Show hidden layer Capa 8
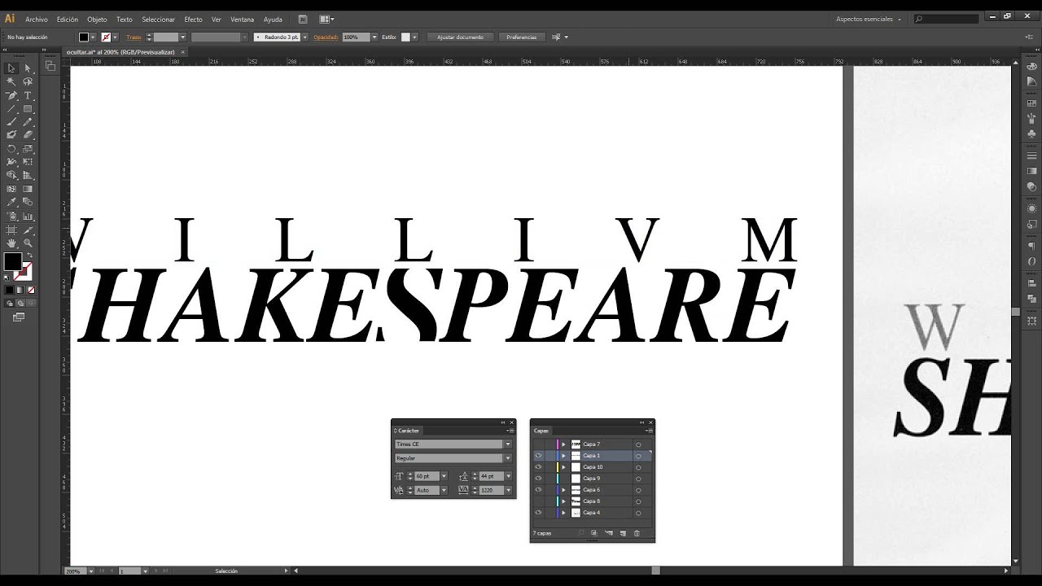 (538, 501)
